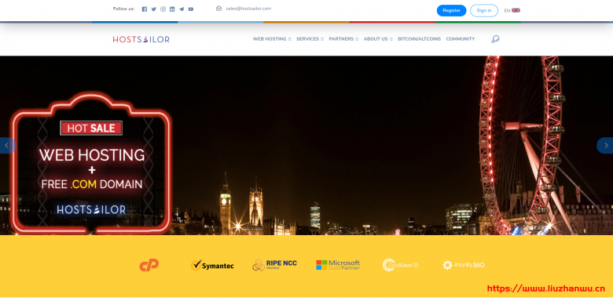The height and width of the screenshot is (301, 613).
Task: Click the cPanel partner logo
Action: (149, 265)
